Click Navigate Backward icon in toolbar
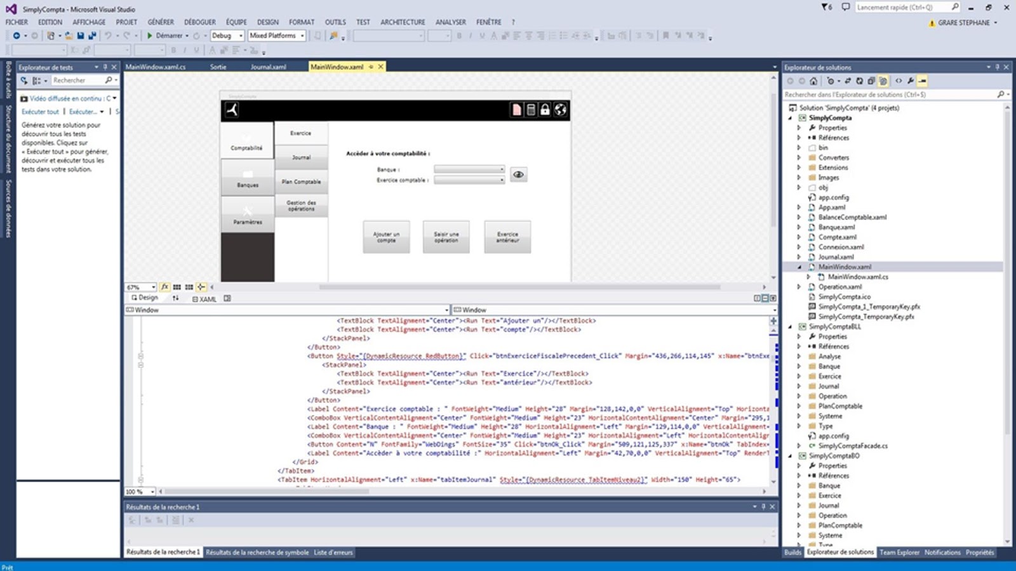This screenshot has height=571, width=1016. pyautogui.click(x=17, y=36)
